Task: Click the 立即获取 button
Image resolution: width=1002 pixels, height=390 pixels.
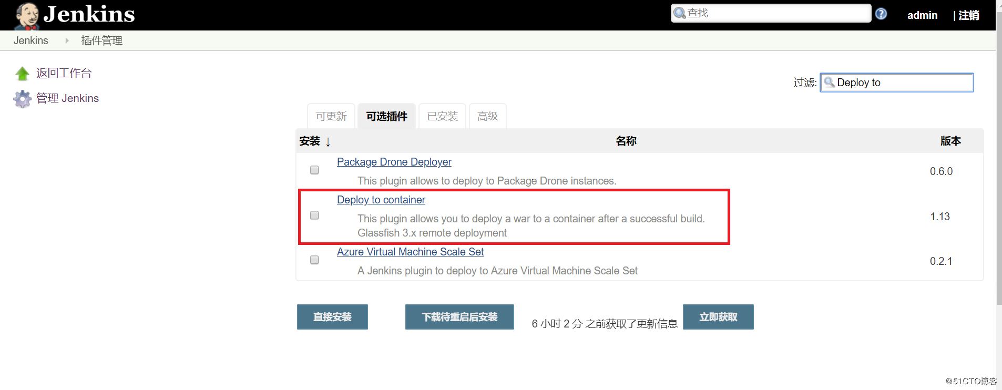Action: click(x=718, y=317)
